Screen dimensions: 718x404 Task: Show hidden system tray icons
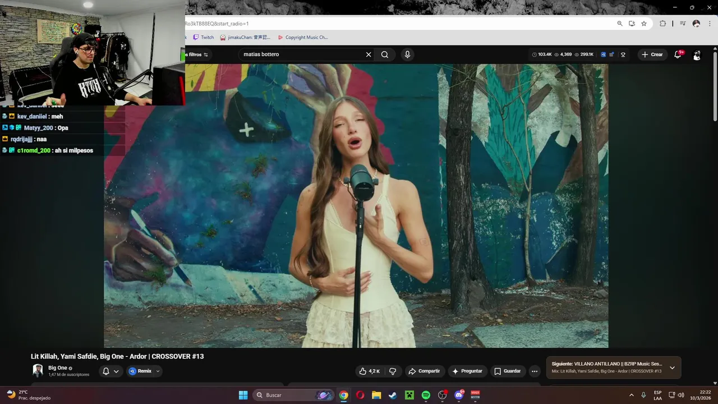[x=632, y=395]
